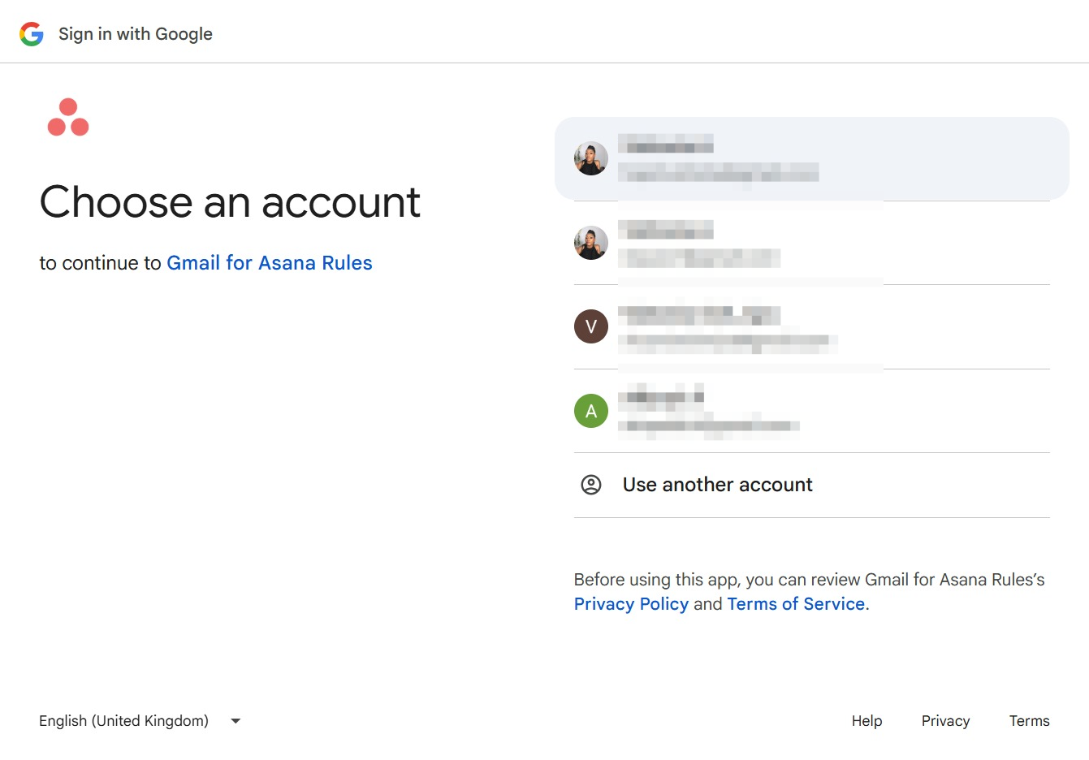Click the Choose an account heading

230,202
